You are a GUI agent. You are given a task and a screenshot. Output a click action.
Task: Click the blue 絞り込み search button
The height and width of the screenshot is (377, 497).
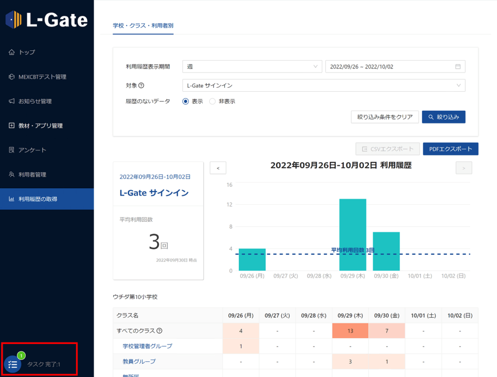click(x=444, y=117)
